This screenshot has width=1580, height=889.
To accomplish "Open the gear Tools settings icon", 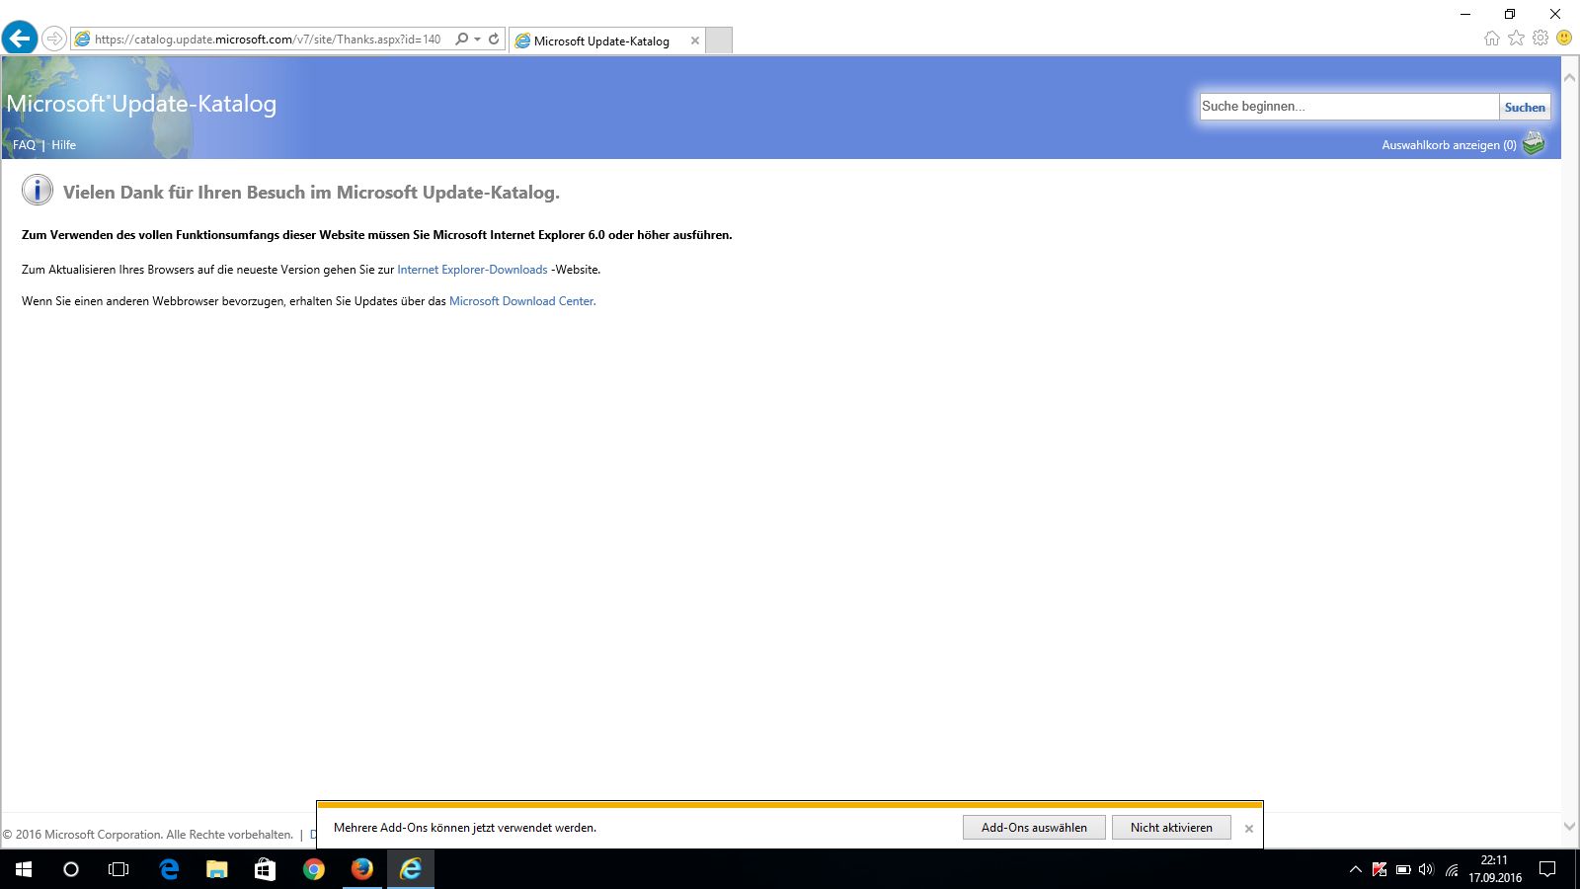I will pos(1540,39).
